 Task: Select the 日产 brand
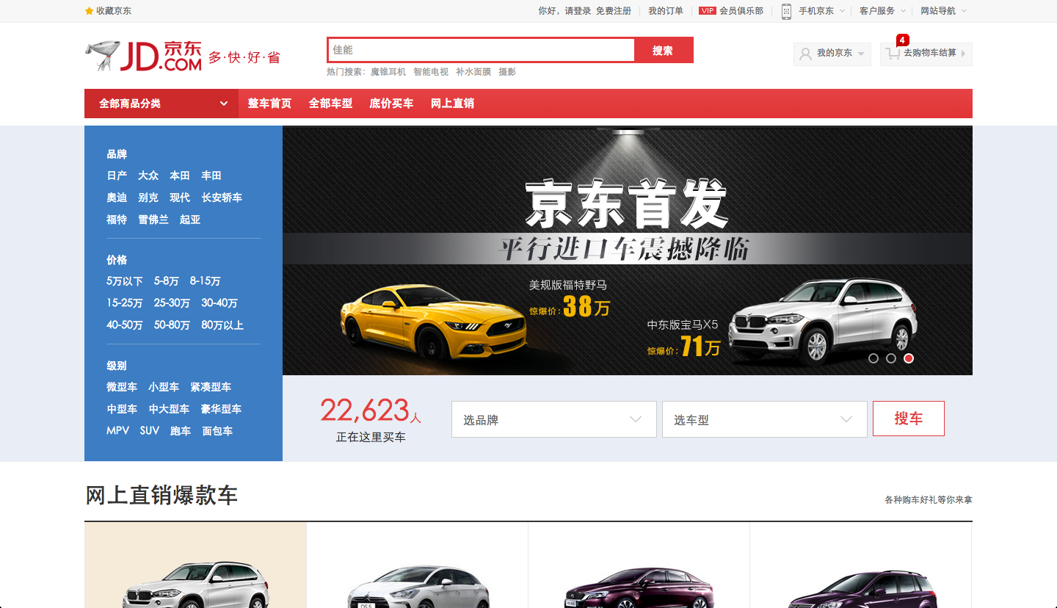coord(117,175)
